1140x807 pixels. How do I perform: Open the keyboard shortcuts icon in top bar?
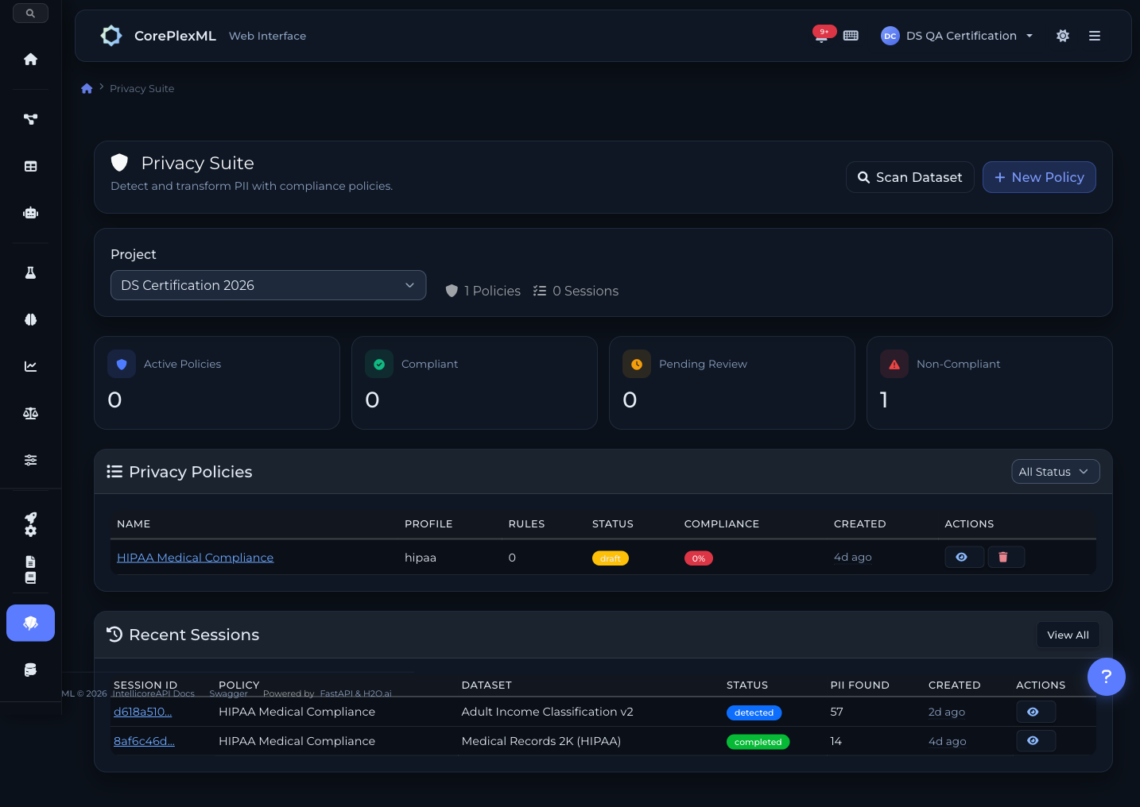(851, 35)
